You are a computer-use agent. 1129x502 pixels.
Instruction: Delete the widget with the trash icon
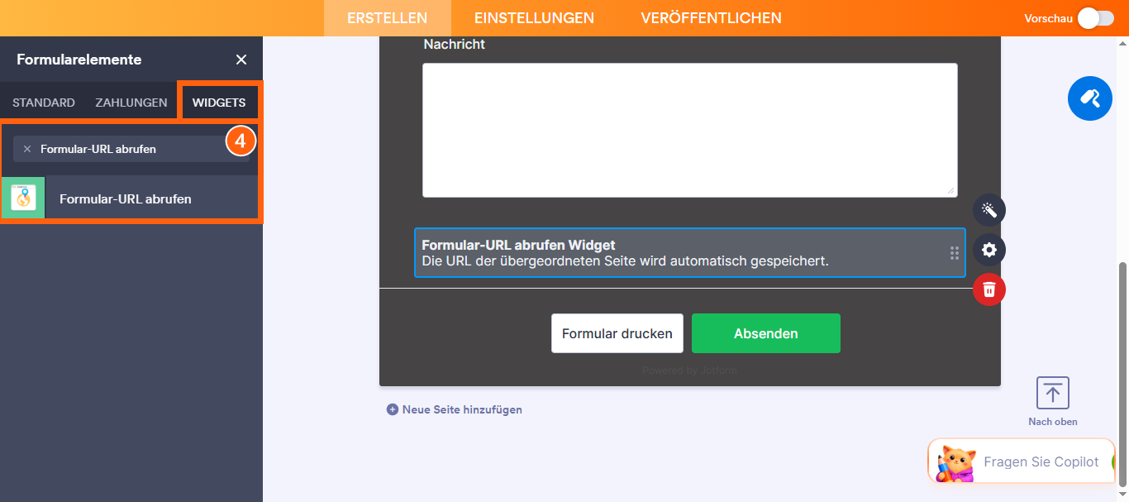[x=989, y=289]
